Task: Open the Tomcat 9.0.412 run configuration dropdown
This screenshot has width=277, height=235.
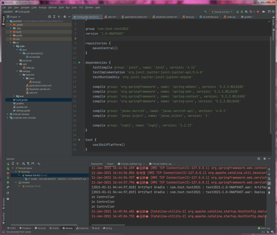Action: click(x=222, y=12)
